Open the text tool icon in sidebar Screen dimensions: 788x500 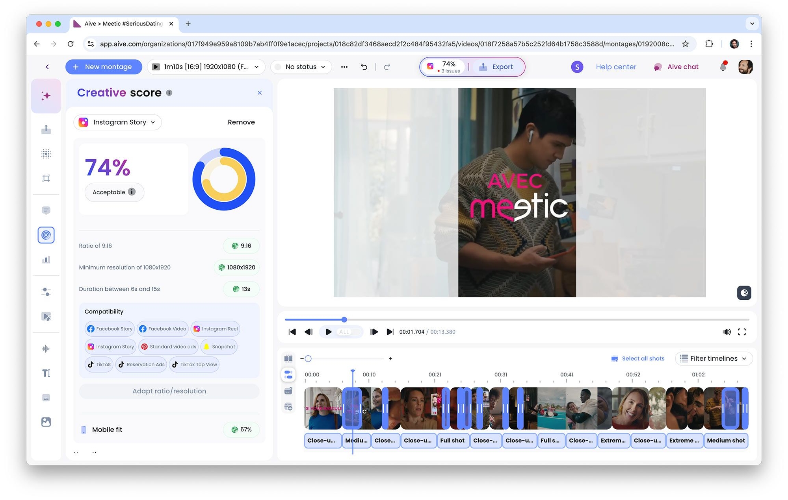[46, 373]
